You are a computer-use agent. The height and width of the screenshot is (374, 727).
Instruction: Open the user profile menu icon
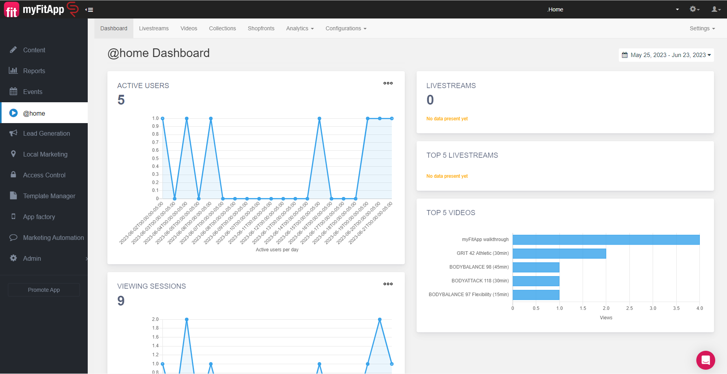pyautogui.click(x=716, y=9)
